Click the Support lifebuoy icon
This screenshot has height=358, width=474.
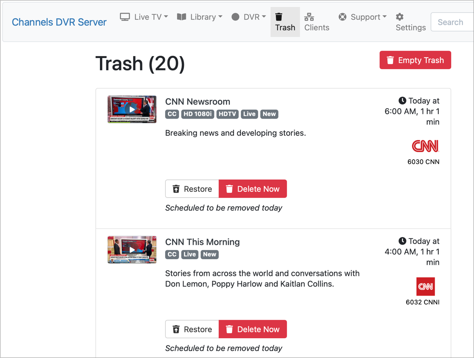tap(342, 17)
